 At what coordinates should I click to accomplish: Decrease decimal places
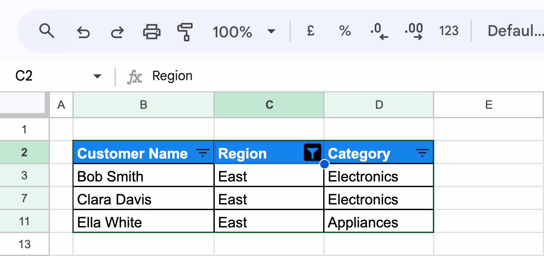378,31
